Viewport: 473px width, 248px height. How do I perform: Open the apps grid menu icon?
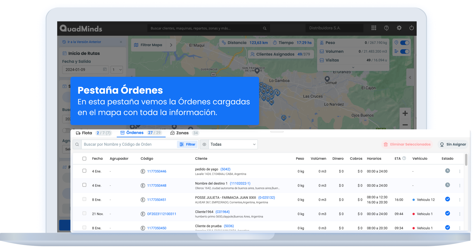pos(374,28)
